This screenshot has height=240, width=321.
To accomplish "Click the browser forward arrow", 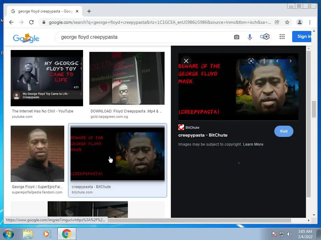I will click(21, 22).
